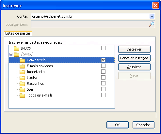
Task: Click the Rascunhos folder icon
Action: (x=22, y=84)
